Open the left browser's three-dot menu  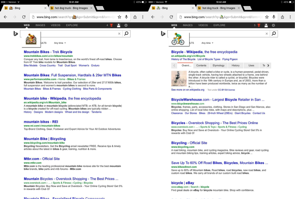pos(143,17)
